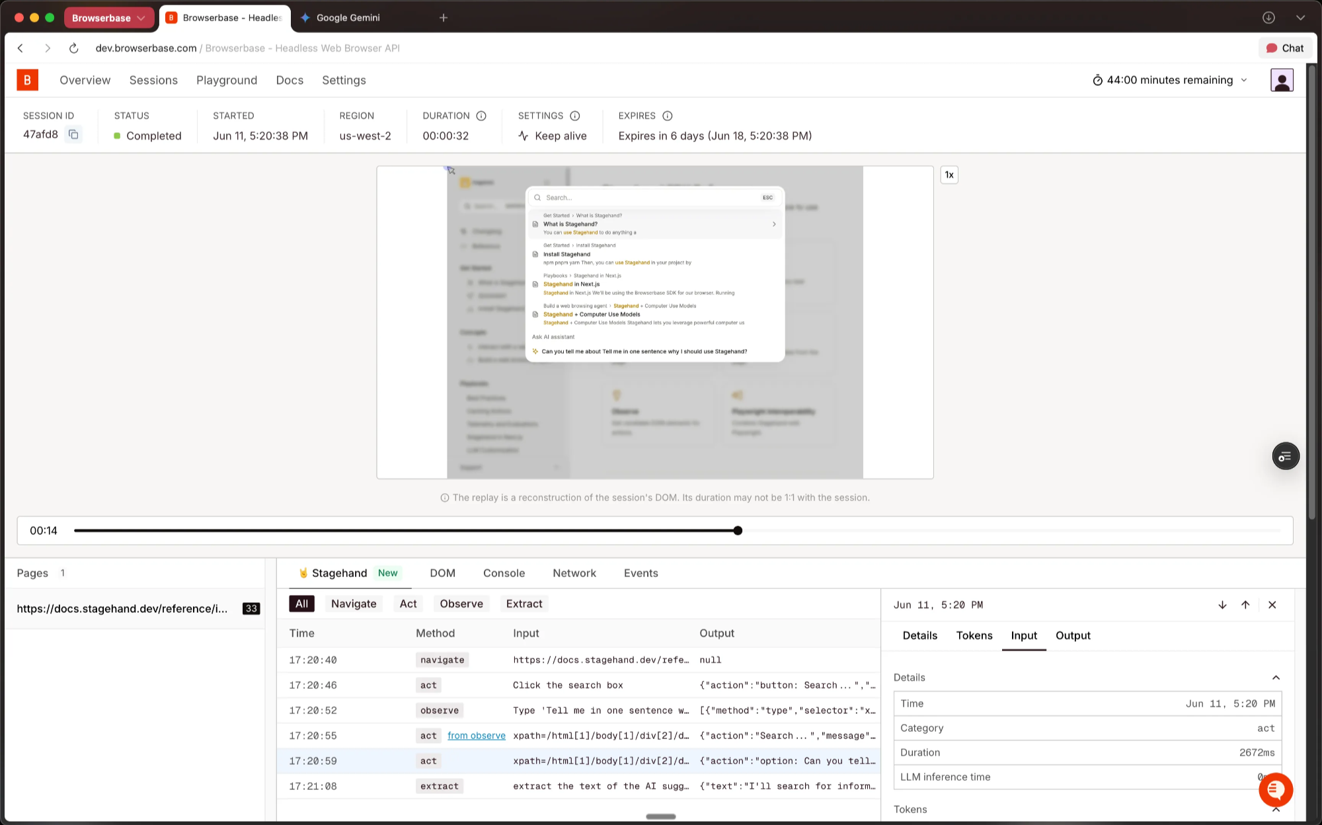The height and width of the screenshot is (825, 1322).
Task: Click the Keep alive pulse icon
Action: [524, 136]
